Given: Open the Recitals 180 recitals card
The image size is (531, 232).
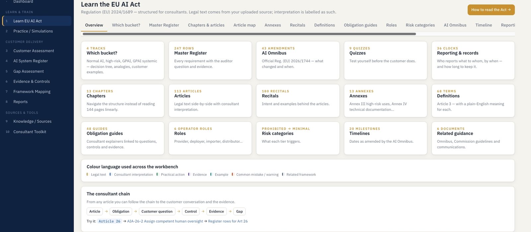Looking at the screenshot, I should [x=298, y=101].
